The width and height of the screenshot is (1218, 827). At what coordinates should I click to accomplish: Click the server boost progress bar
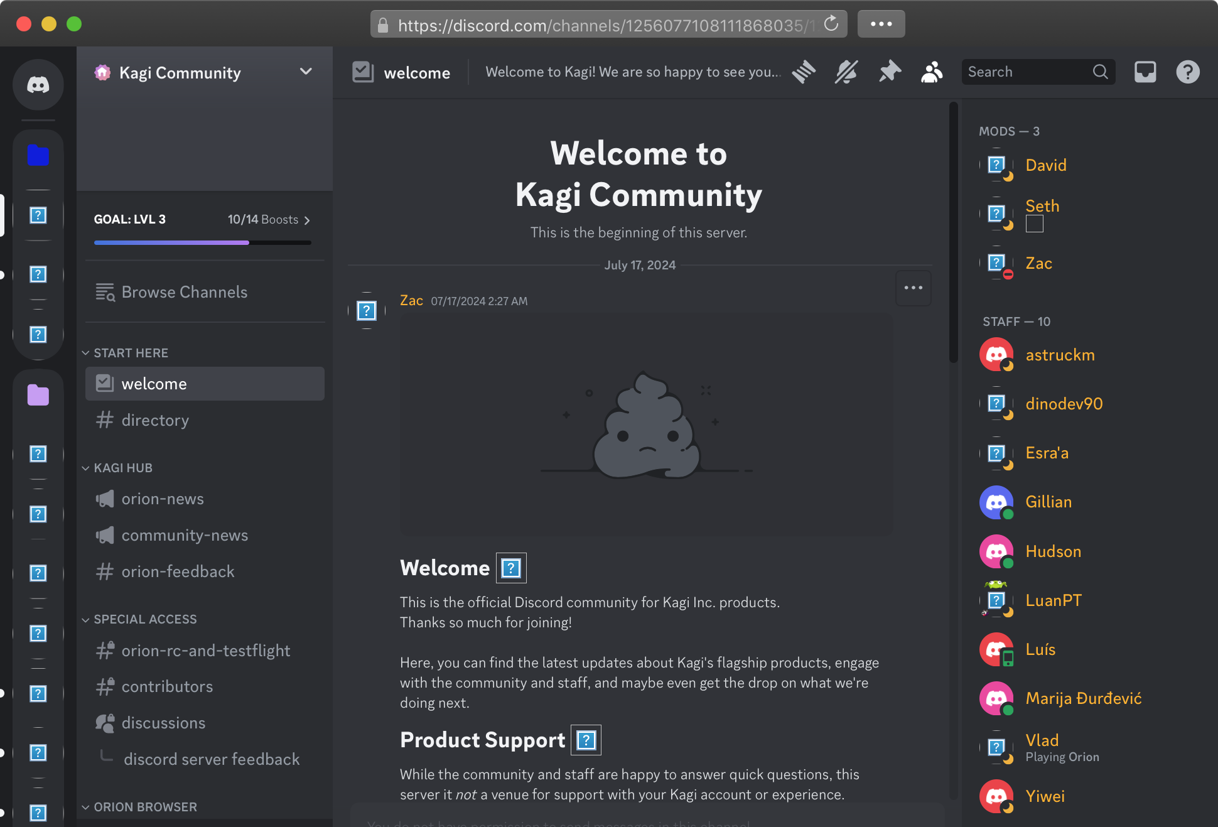(x=202, y=242)
